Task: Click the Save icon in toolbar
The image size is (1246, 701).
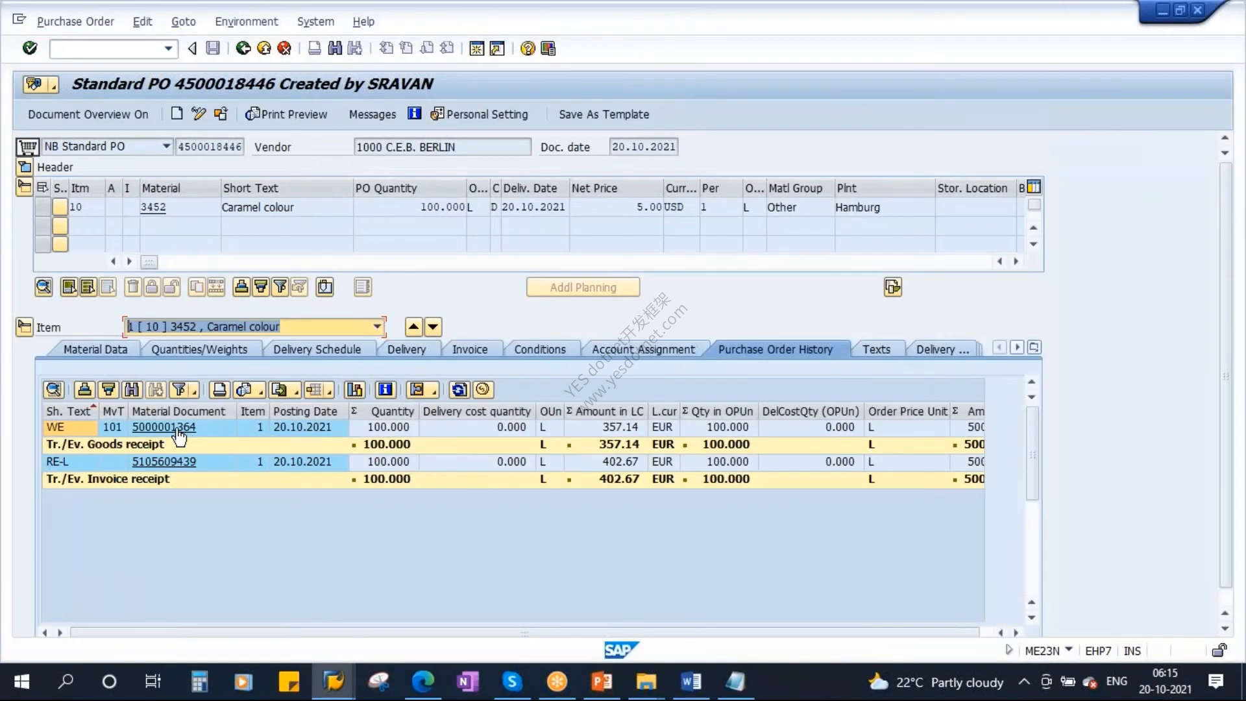Action: point(213,48)
